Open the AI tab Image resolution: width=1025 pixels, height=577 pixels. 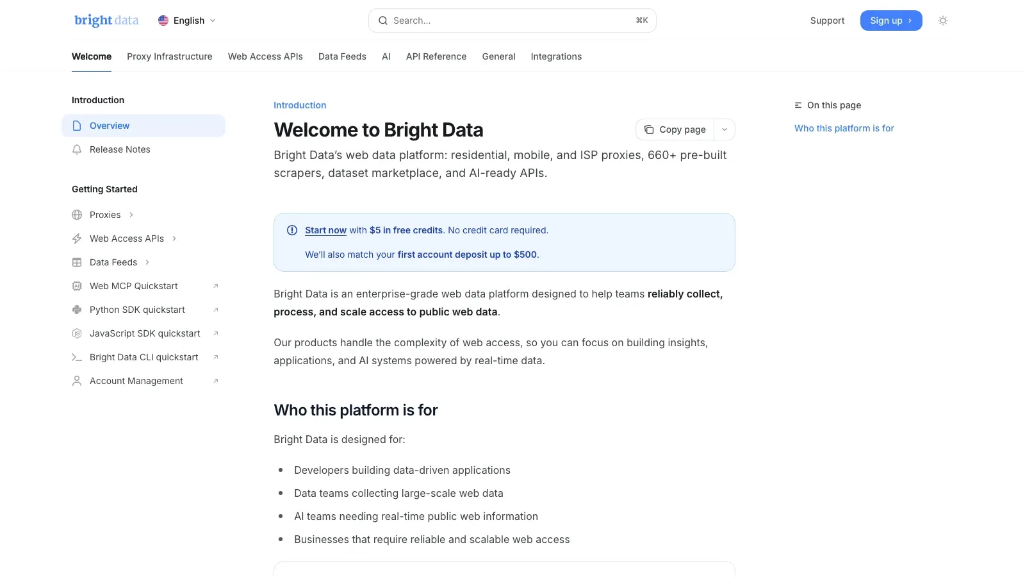pos(386,56)
